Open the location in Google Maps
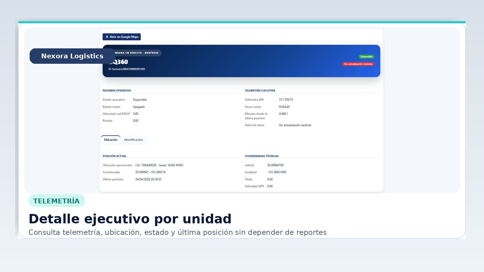 pos(122,37)
